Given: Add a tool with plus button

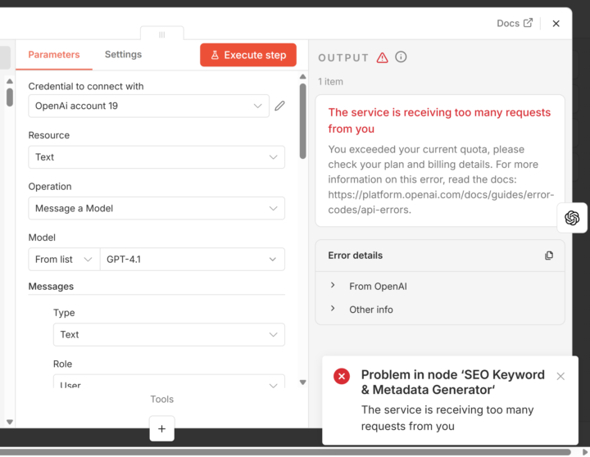Looking at the screenshot, I should 161,429.
